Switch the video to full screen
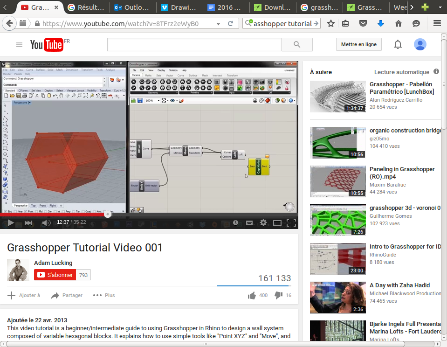The width and height of the screenshot is (447, 347). point(291,223)
